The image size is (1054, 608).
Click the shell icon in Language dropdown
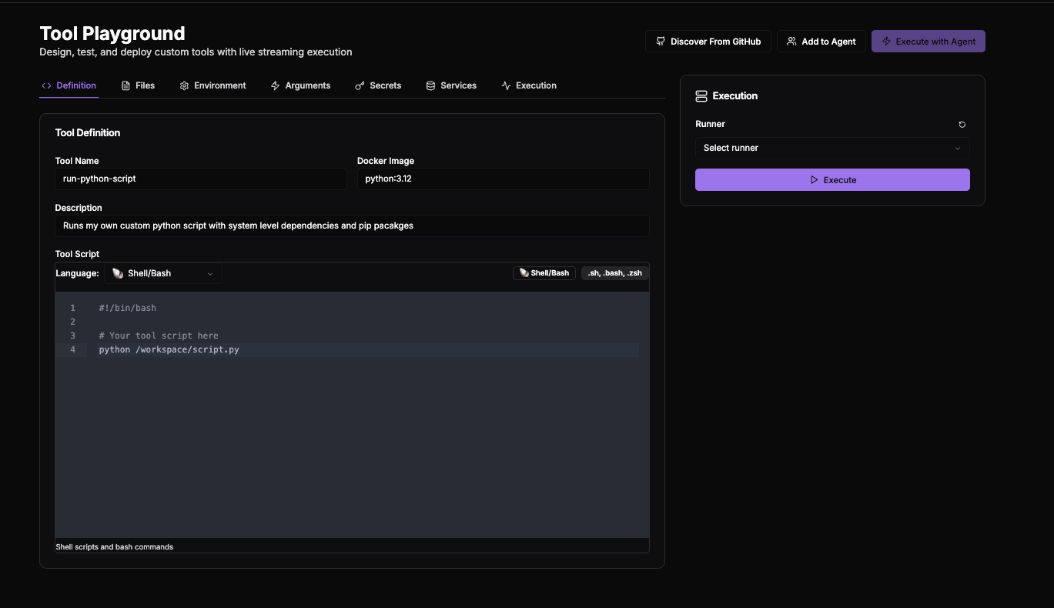coord(118,273)
